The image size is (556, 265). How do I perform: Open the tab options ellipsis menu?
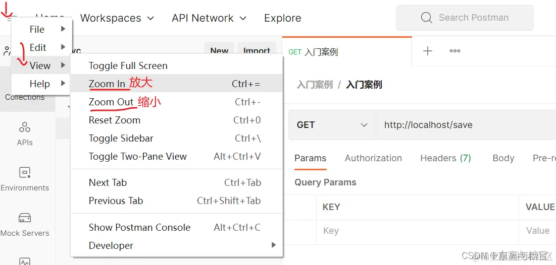pos(455,51)
